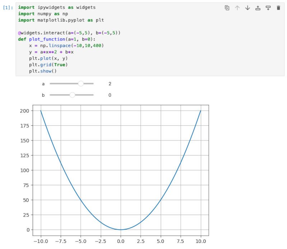Click the def plot_function line
The height and width of the screenshot is (249, 287).
pos(57,39)
